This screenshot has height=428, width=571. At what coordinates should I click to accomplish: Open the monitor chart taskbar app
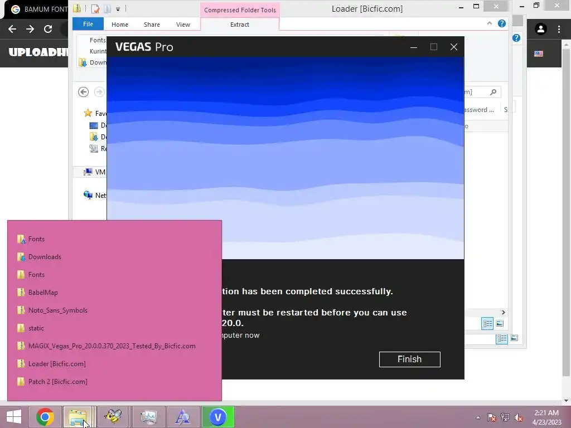coord(148,417)
